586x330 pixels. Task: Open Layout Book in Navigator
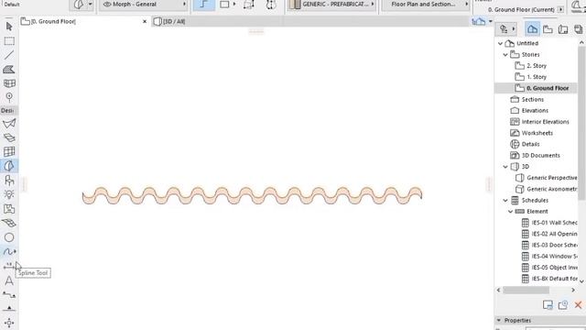(x=563, y=29)
